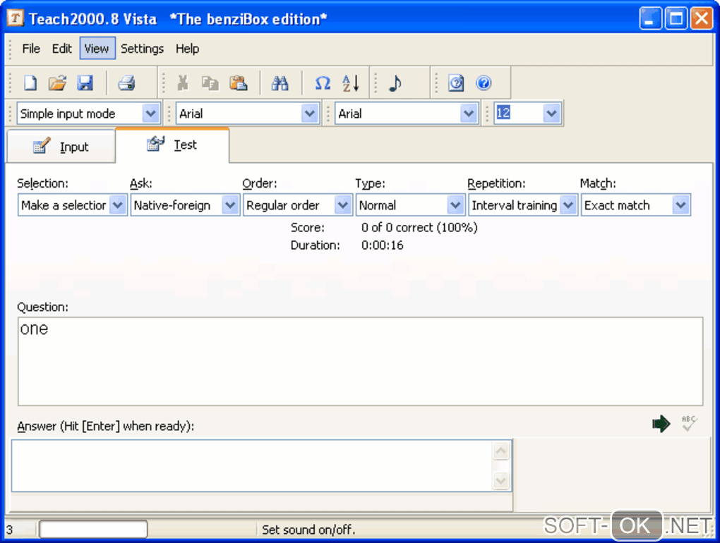Minimize the Teach2000 window
The width and height of the screenshot is (720, 543).
pyautogui.click(x=650, y=18)
